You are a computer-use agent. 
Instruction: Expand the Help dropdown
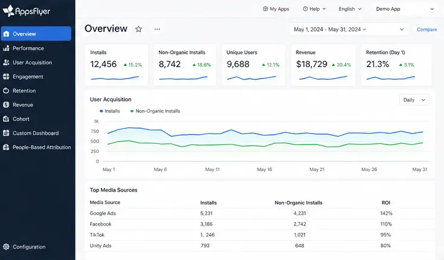[x=314, y=9]
